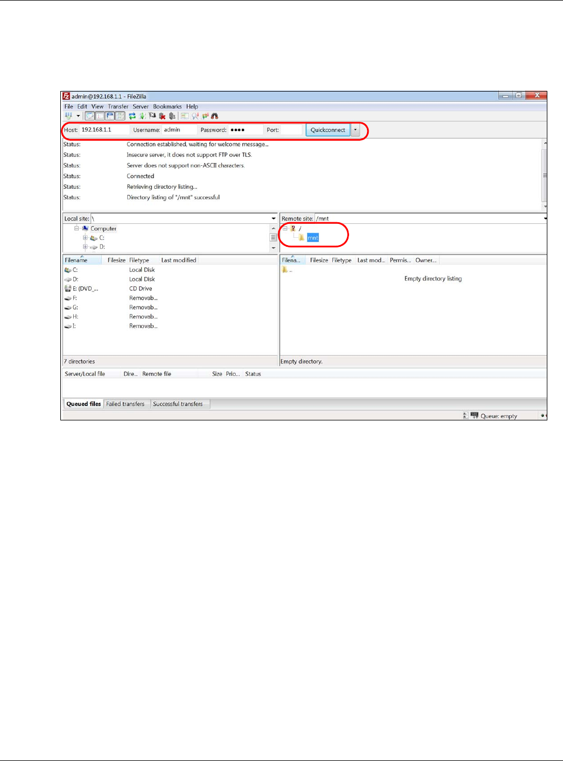Open the directory listing filters dialog

(x=184, y=116)
